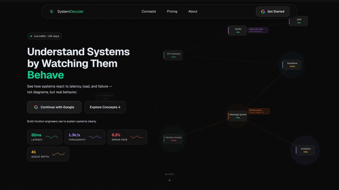This screenshot has width=339, height=190.
Task: Open the About nav link
Action: click(193, 11)
